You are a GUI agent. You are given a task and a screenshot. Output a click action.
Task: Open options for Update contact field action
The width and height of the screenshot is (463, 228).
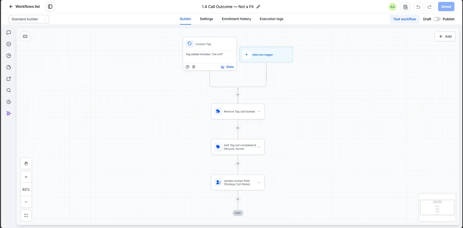click(259, 182)
